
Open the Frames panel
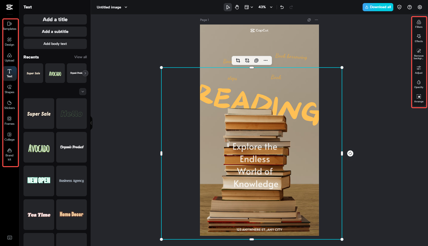pyautogui.click(x=9, y=121)
